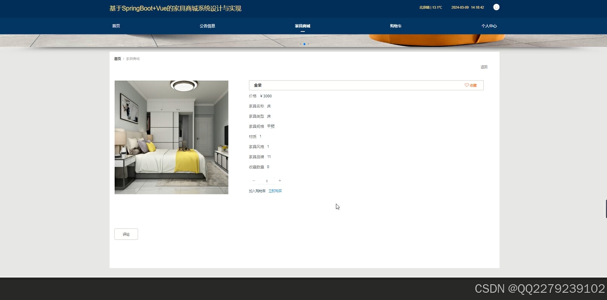Image resolution: width=607 pixels, height=300 pixels.
Task: Click the quantity input field showing 1
Action: pyautogui.click(x=267, y=181)
